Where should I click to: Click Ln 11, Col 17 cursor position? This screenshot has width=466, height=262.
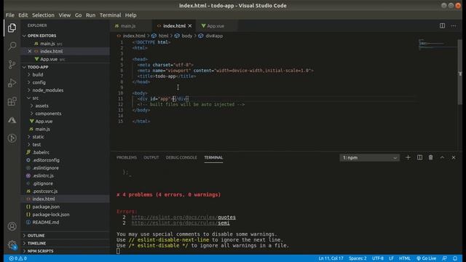click(331, 258)
